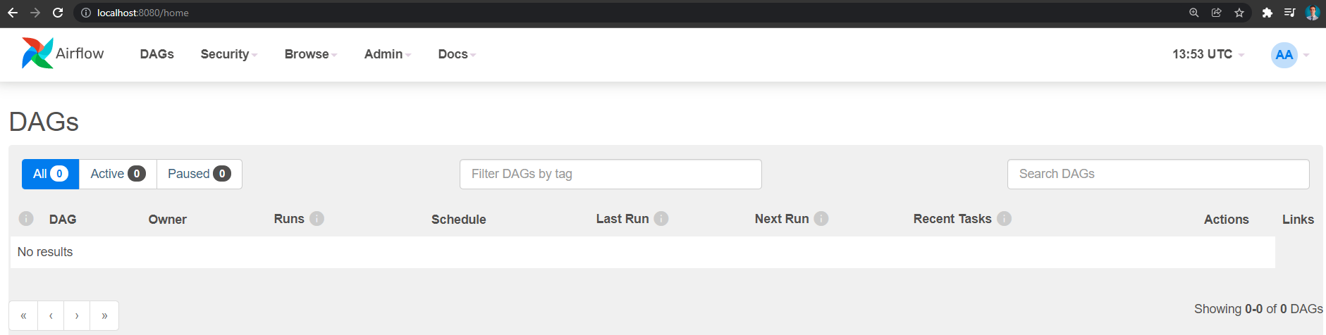This screenshot has width=1326, height=335.
Task: Click the Recent Tasks info icon
Action: point(1005,219)
